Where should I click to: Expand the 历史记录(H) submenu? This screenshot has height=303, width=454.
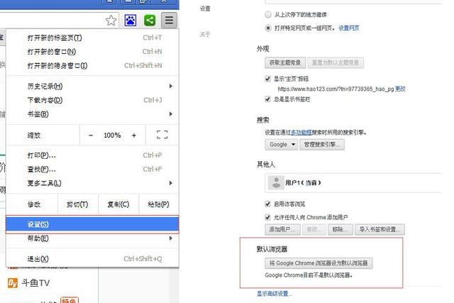tap(92, 86)
